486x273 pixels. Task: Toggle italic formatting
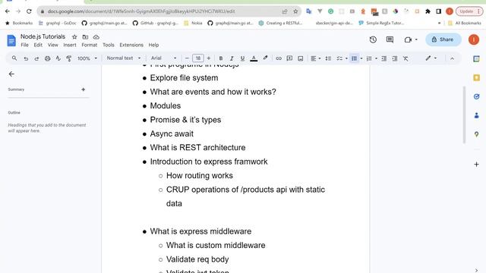tap(232, 58)
